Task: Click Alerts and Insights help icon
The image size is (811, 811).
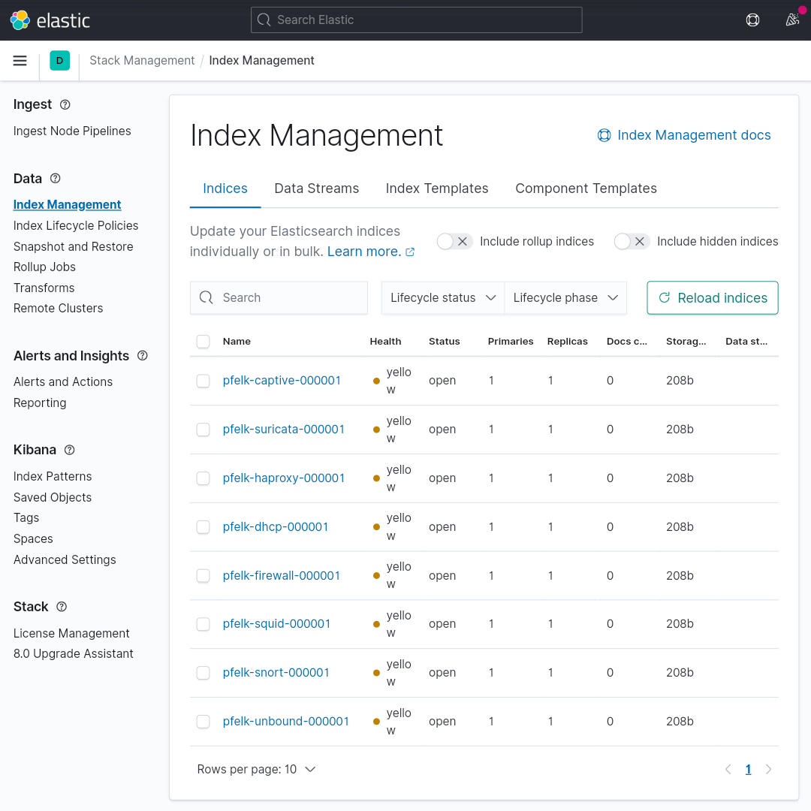Action: click(x=143, y=355)
